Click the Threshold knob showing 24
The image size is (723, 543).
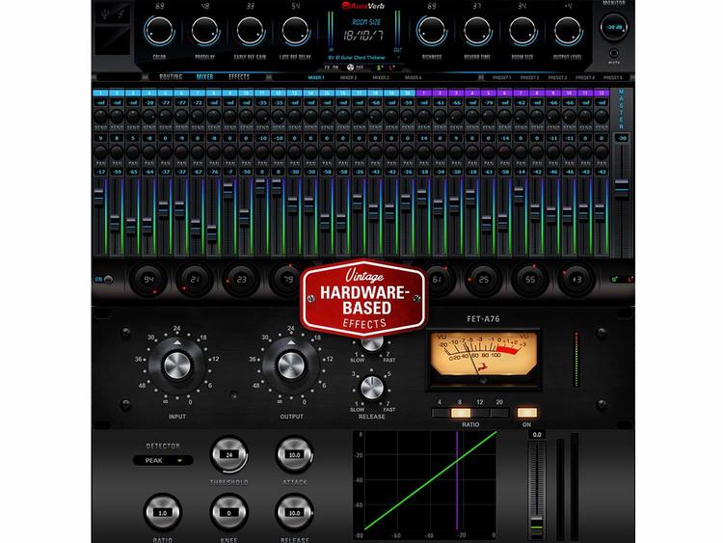(229, 454)
